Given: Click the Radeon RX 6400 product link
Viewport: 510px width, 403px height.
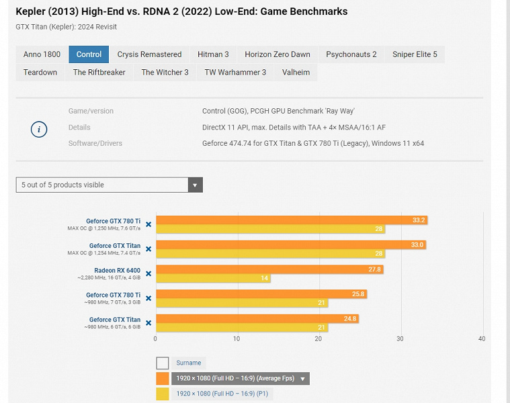Looking at the screenshot, I should click(x=117, y=270).
